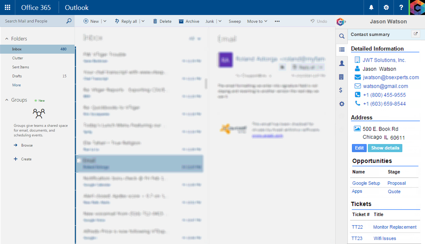Image resolution: width=425 pixels, height=244 pixels.
Task: Open the JWT Solutions, Inc. link
Action: click(x=384, y=60)
